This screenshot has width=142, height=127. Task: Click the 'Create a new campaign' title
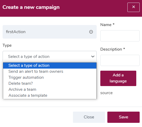(x=31, y=7)
